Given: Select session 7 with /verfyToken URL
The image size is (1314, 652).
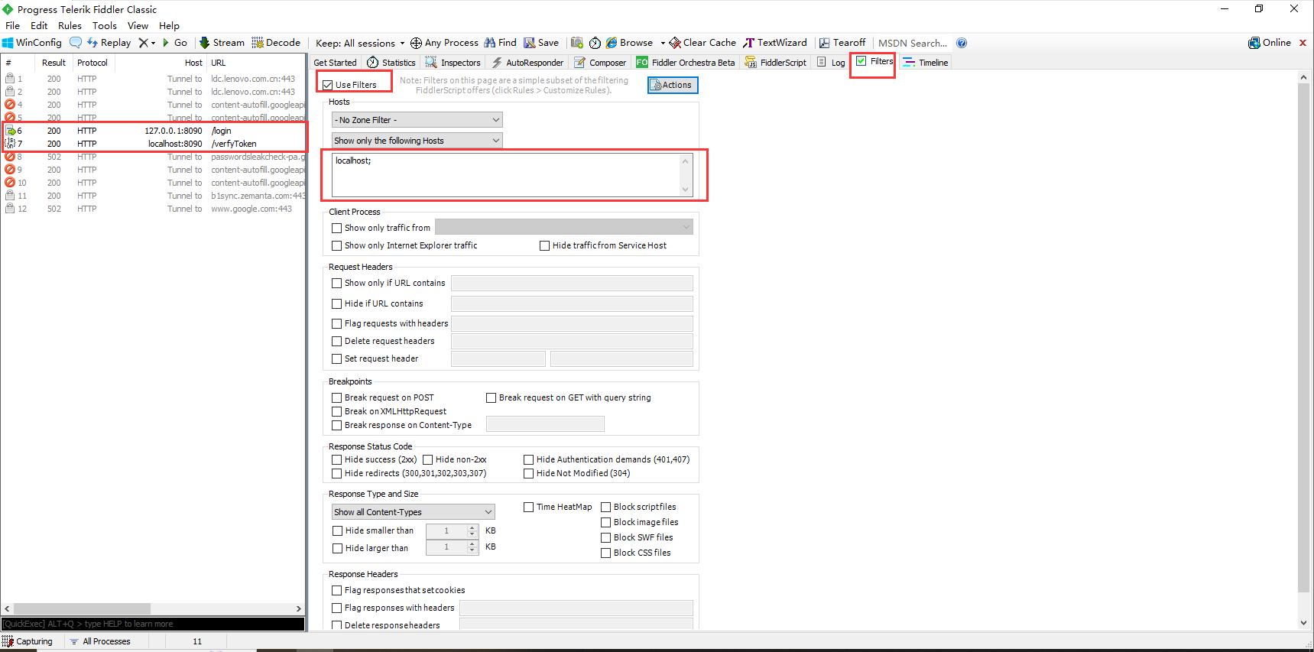Looking at the screenshot, I should [x=154, y=144].
